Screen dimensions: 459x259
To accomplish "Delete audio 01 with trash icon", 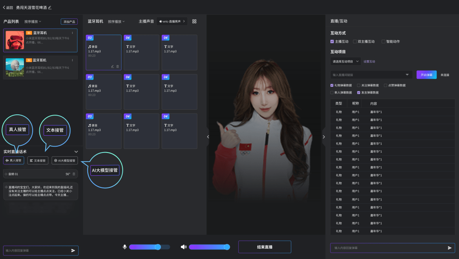I will (74, 174).
